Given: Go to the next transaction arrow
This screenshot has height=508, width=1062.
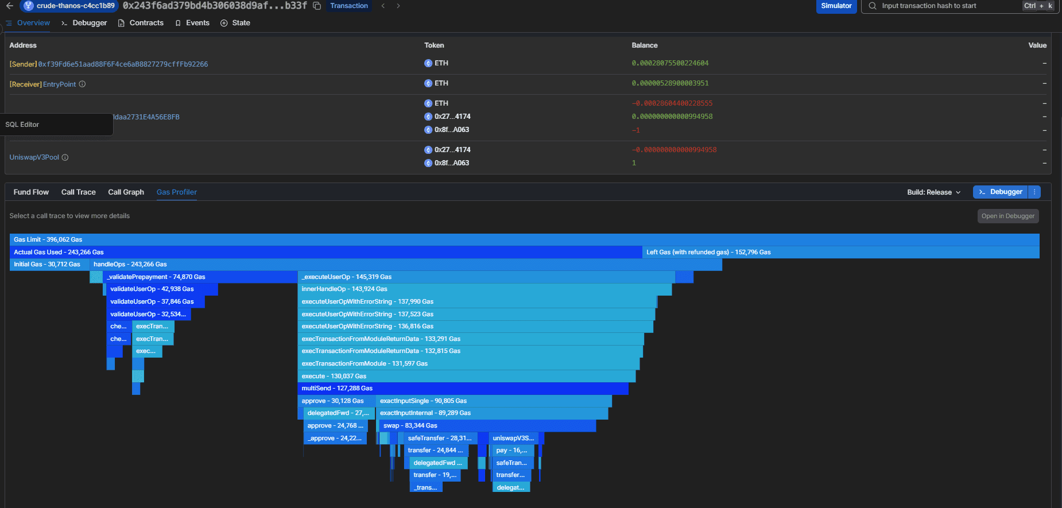Looking at the screenshot, I should [x=398, y=6].
